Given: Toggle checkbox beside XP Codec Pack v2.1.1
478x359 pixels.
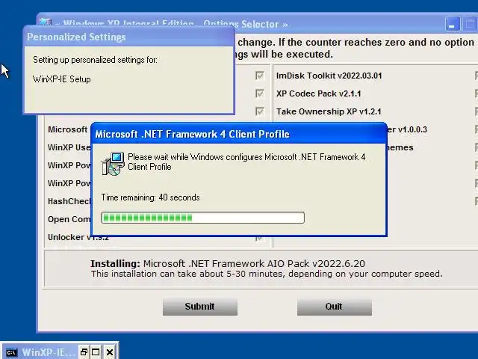Looking at the screenshot, I should (259, 93).
